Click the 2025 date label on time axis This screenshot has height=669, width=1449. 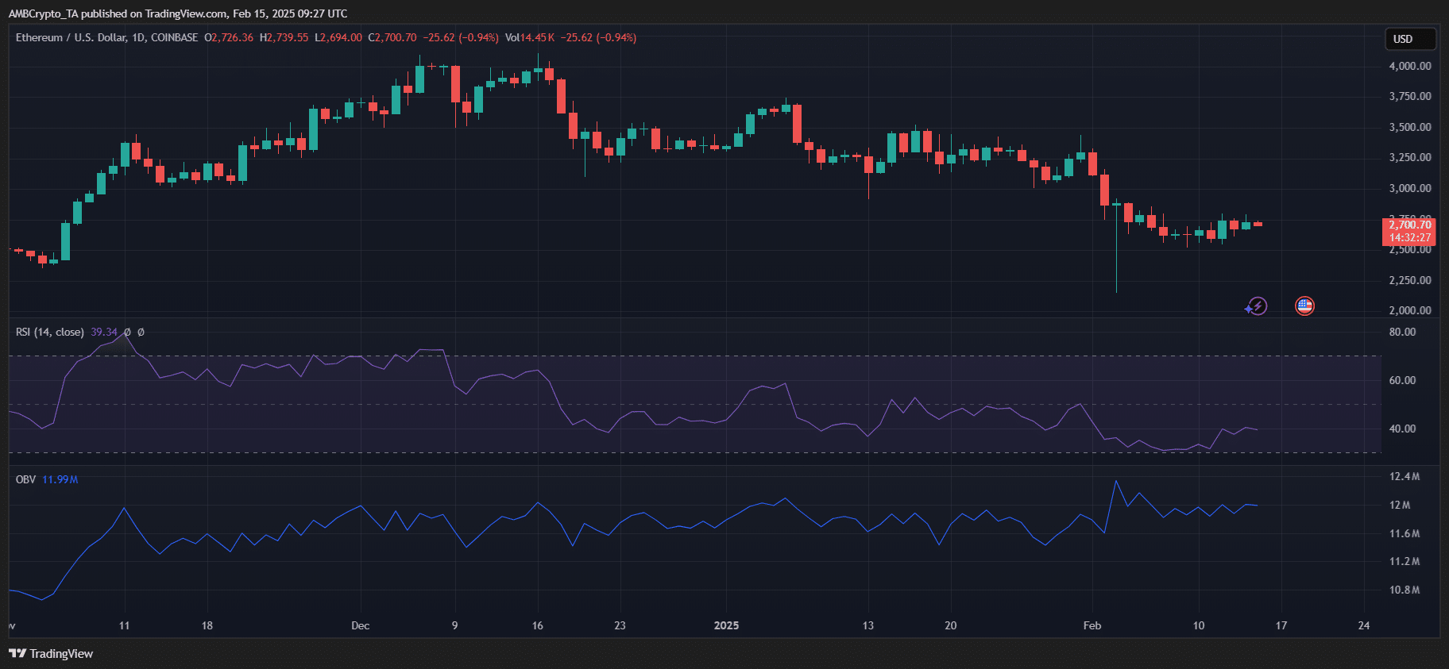pyautogui.click(x=726, y=625)
